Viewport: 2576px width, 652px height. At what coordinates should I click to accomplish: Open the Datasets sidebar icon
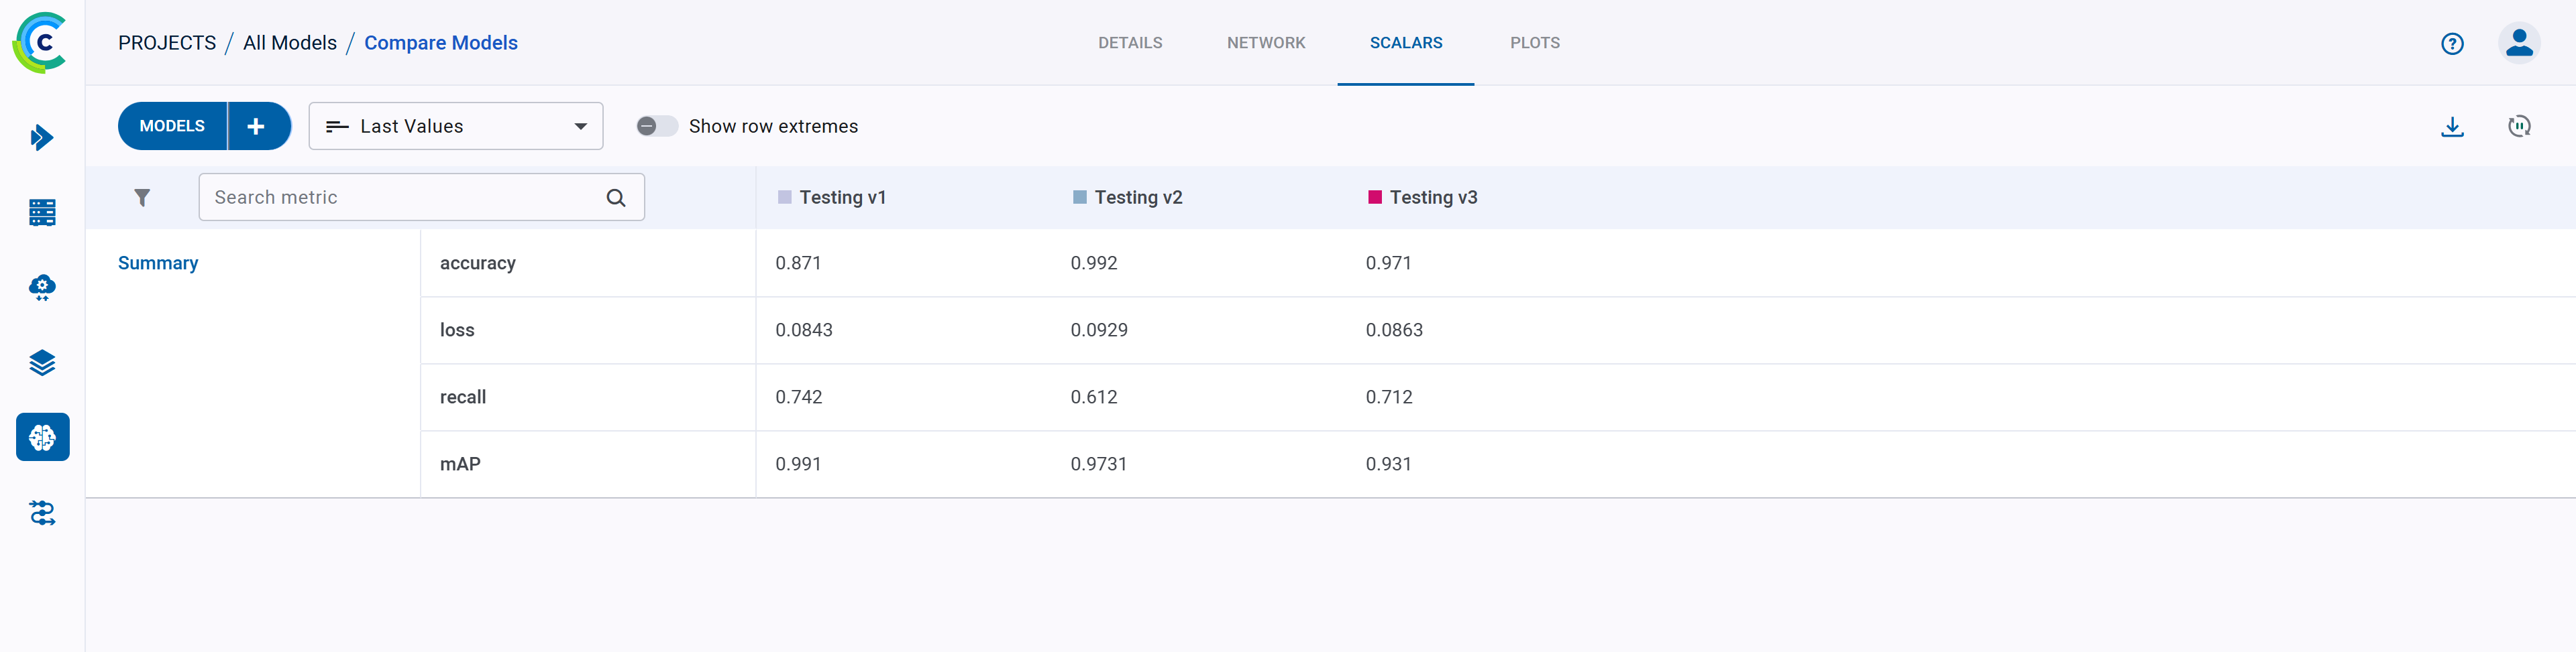(x=42, y=212)
